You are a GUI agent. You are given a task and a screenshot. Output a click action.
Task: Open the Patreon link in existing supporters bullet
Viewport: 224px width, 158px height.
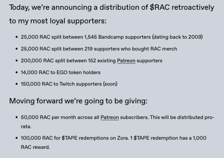tap(126, 61)
